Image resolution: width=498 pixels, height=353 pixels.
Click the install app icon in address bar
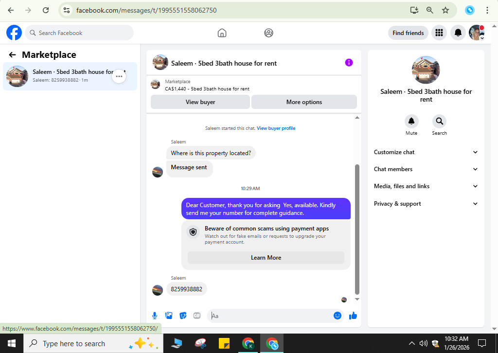click(x=414, y=10)
